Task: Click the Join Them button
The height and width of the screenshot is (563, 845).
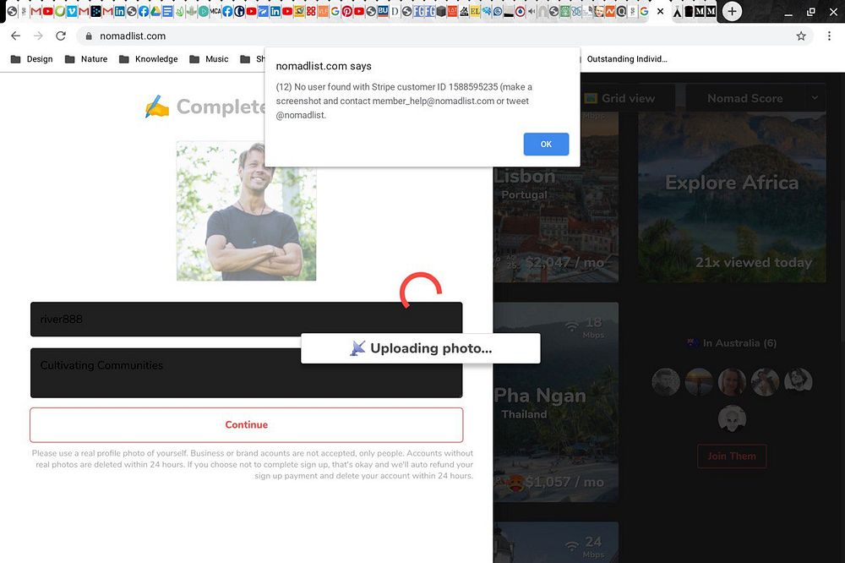Action: point(732,456)
